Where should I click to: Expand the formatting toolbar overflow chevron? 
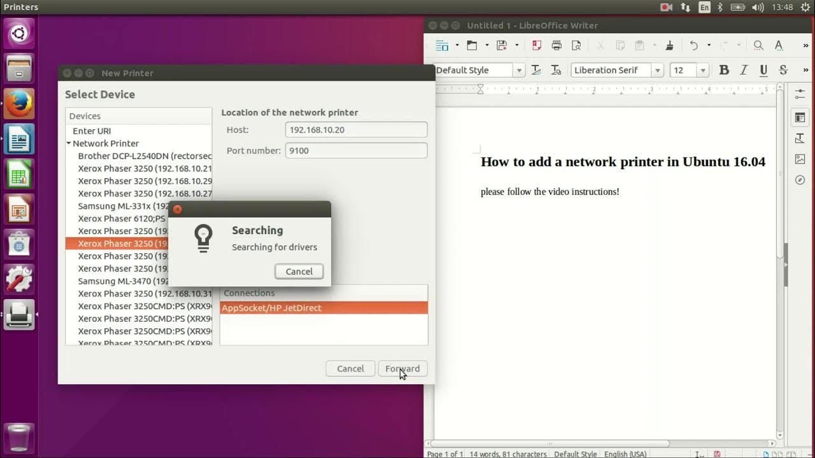click(x=805, y=70)
